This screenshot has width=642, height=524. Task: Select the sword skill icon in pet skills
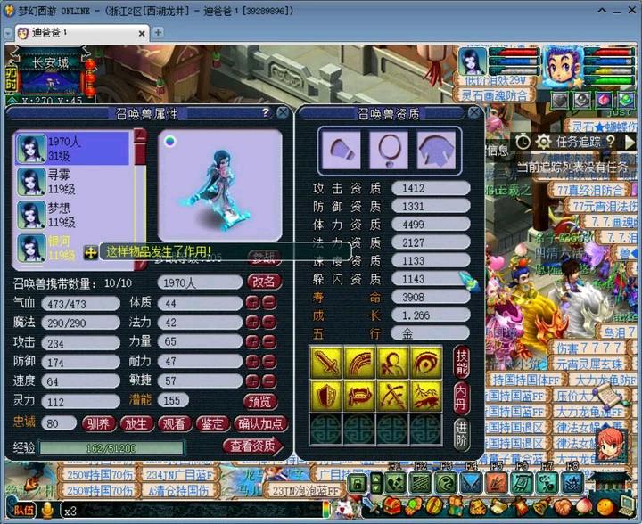(326, 363)
